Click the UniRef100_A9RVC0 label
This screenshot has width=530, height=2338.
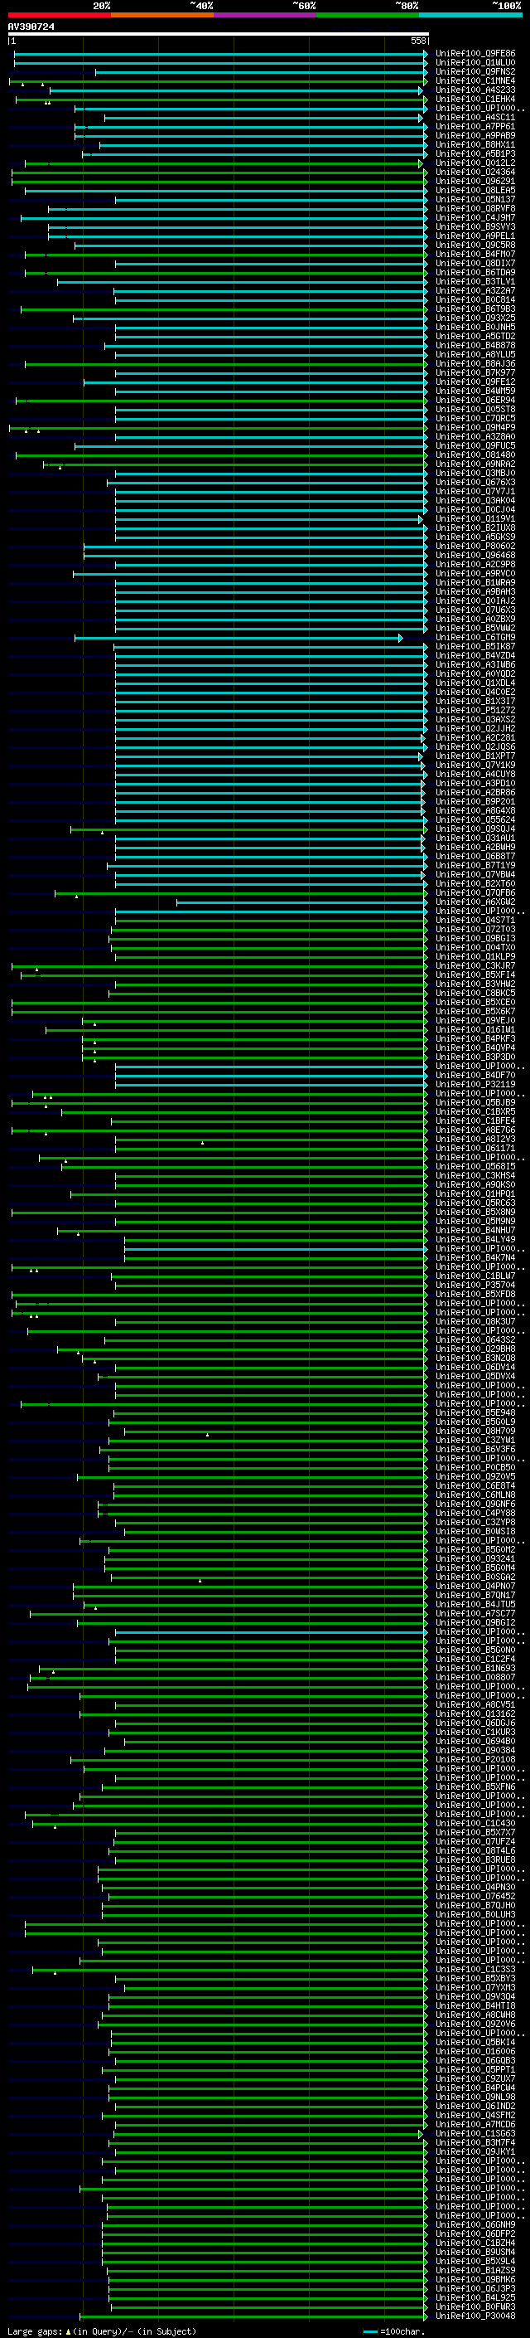coord(475,574)
